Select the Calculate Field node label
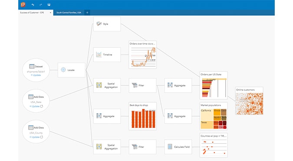 click(x=182, y=147)
